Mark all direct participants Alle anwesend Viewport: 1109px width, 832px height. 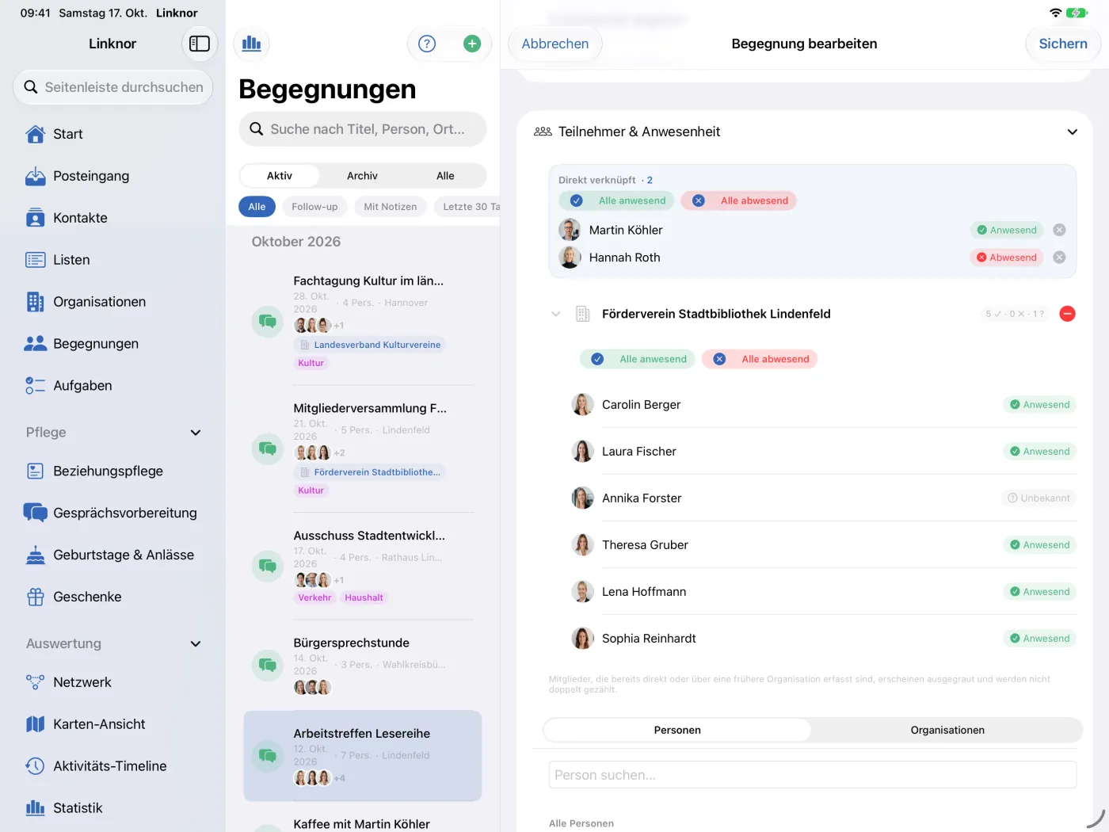coord(617,200)
